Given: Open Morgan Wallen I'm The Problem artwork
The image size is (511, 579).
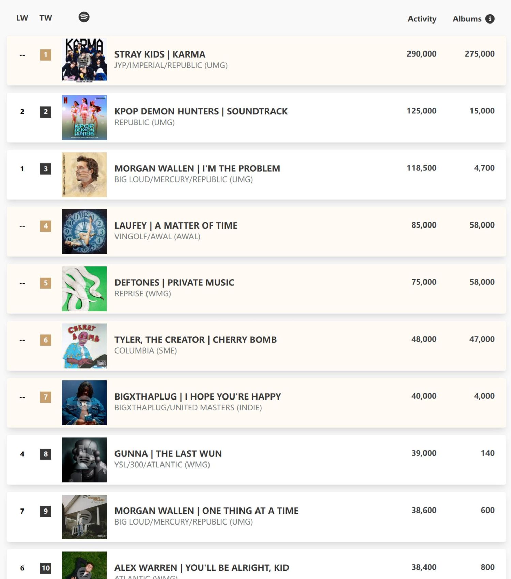Looking at the screenshot, I should [x=84, y=174].
